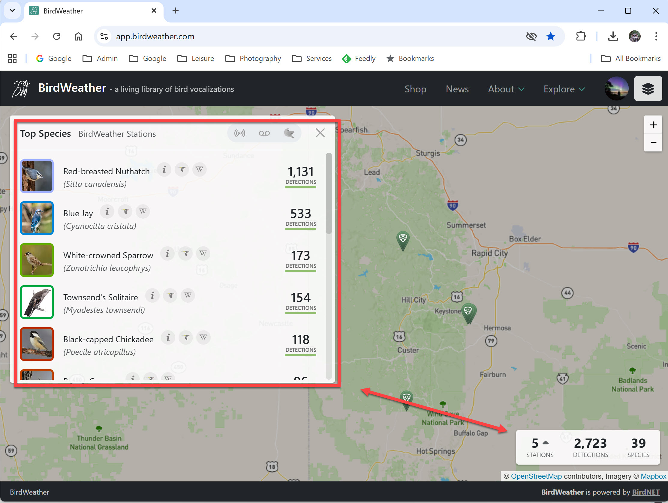Toggle the recordings tape filter
This screenshot has height=503, width=668.
click(x=264, y=133)
